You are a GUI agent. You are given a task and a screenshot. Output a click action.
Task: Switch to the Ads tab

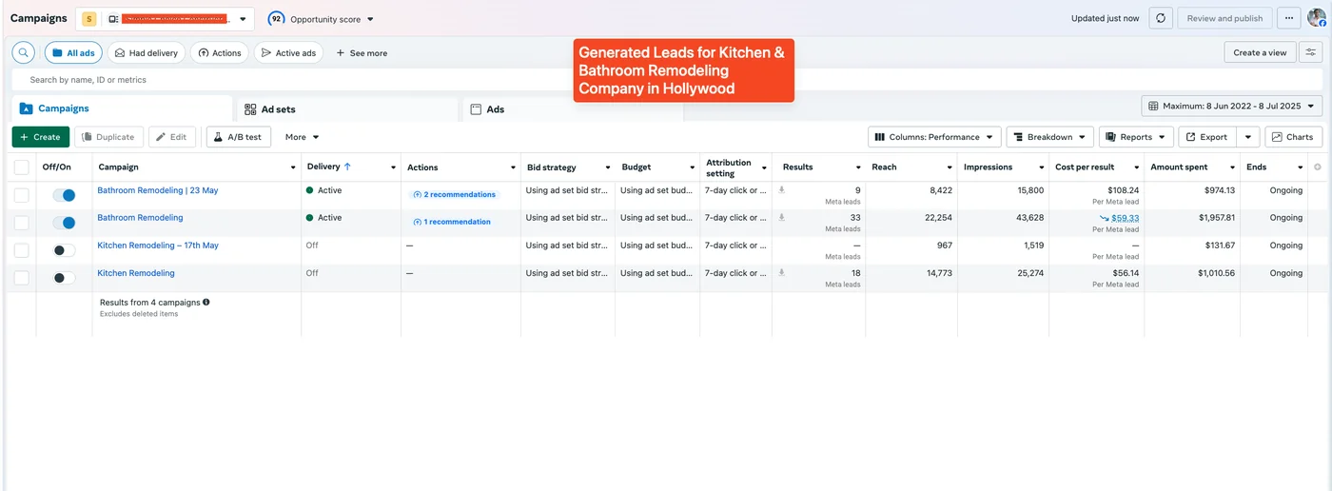pos(495,109)
